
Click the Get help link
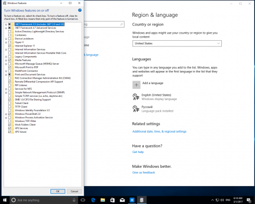(x=138, y=152)
